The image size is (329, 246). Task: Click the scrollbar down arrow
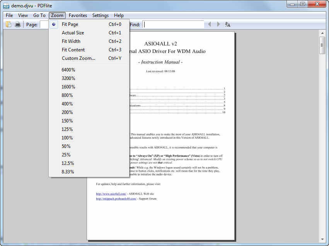[x=322, y=239]
